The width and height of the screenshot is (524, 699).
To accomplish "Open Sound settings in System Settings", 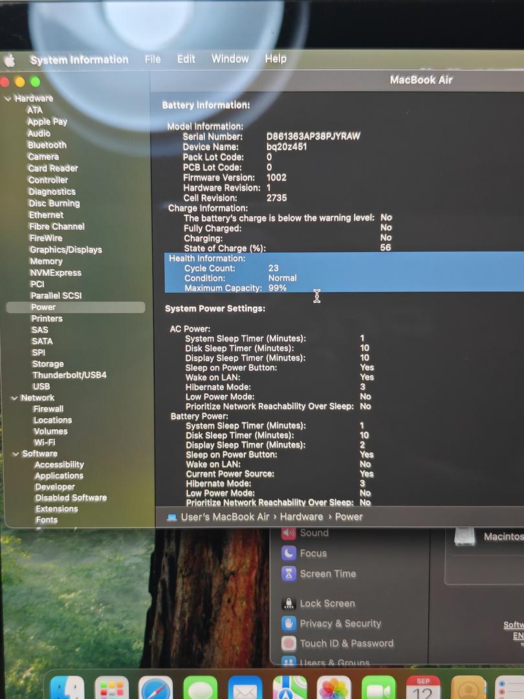I will tap(314, 533).
